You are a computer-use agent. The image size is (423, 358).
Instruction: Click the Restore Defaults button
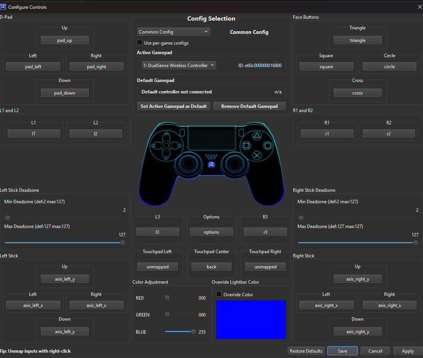pos(306,351)
